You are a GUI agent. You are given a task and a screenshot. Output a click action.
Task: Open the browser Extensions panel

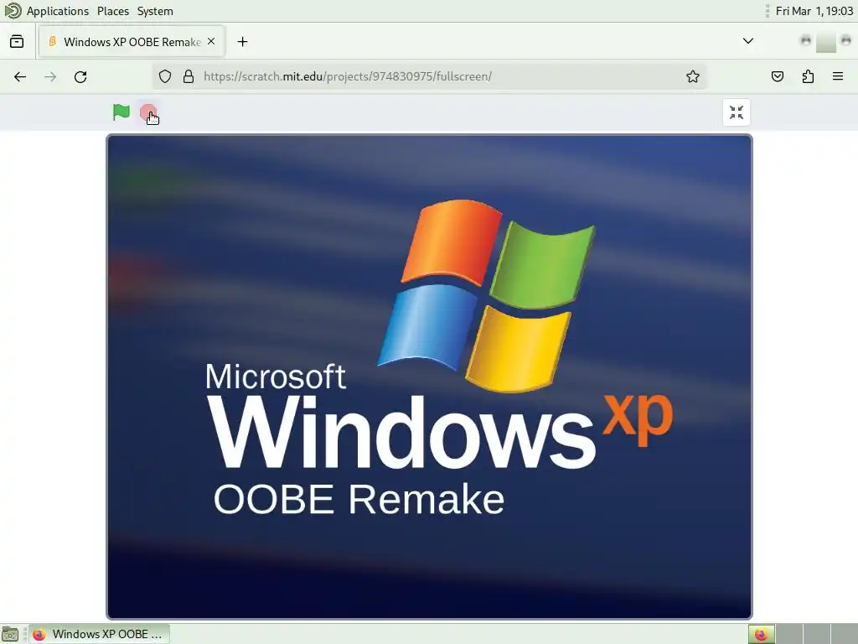[x=808, y=76]
